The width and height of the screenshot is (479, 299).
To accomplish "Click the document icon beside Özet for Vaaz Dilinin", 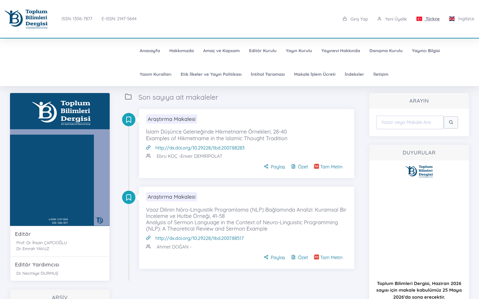I will pos(293,257).
